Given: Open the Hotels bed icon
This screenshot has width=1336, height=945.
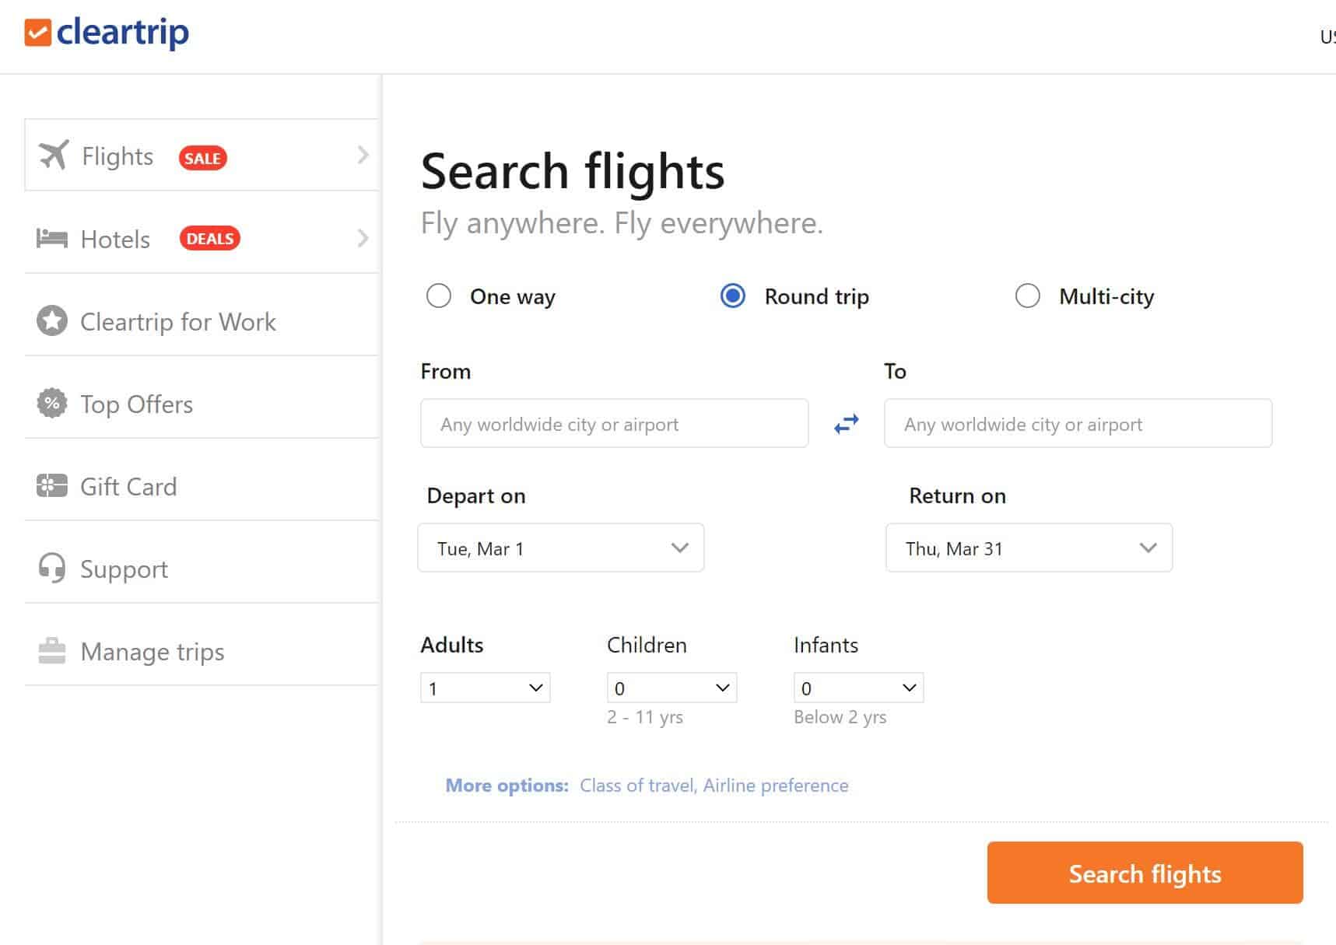Looking at the screenshot, I should pyautogui.click(x=52, y=238).
